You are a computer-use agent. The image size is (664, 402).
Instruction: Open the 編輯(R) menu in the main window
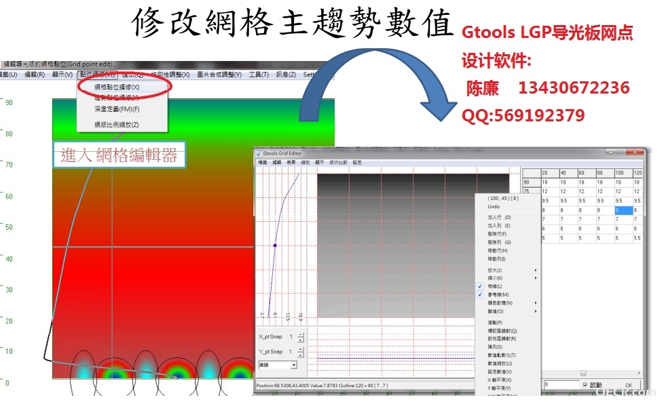click(35, 75)
